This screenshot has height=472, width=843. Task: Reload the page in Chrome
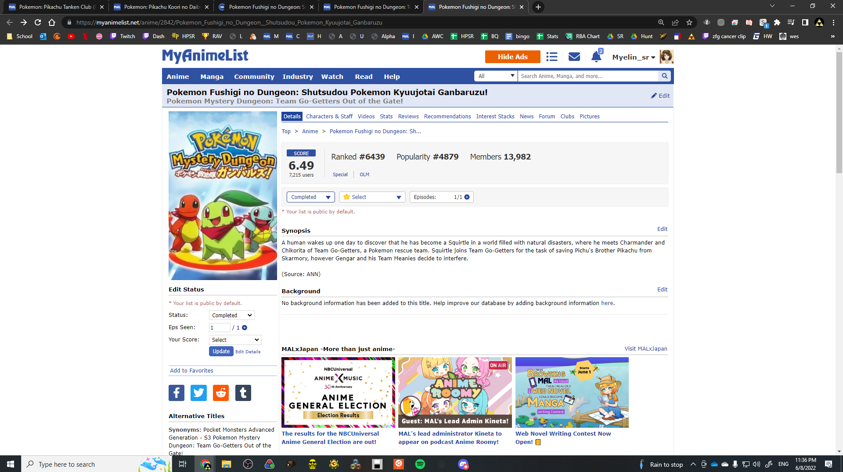[38, 22]
